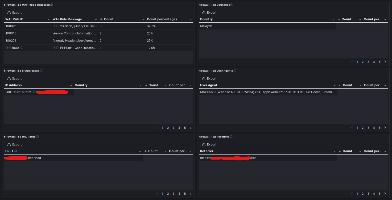Open WAF Rule ID column menu
This screenshot has width=392, height=200.
[x=49, y=19]
